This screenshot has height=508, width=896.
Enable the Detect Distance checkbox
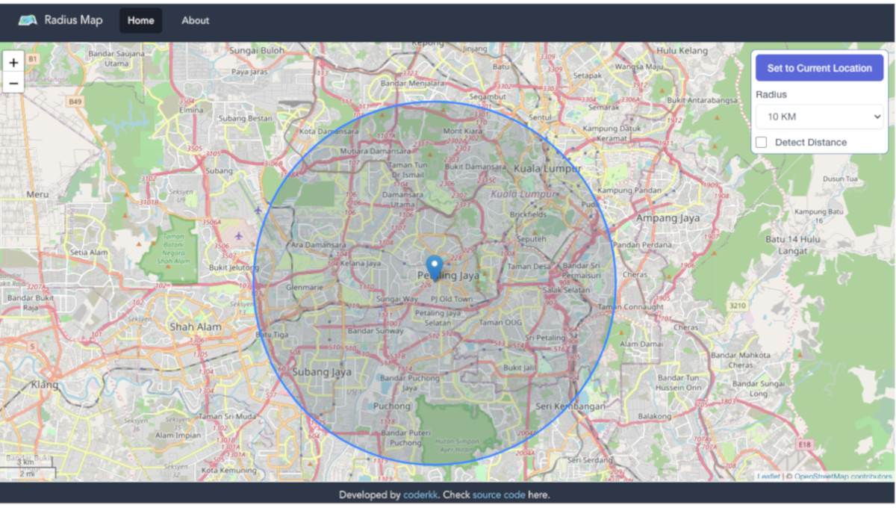762,142
